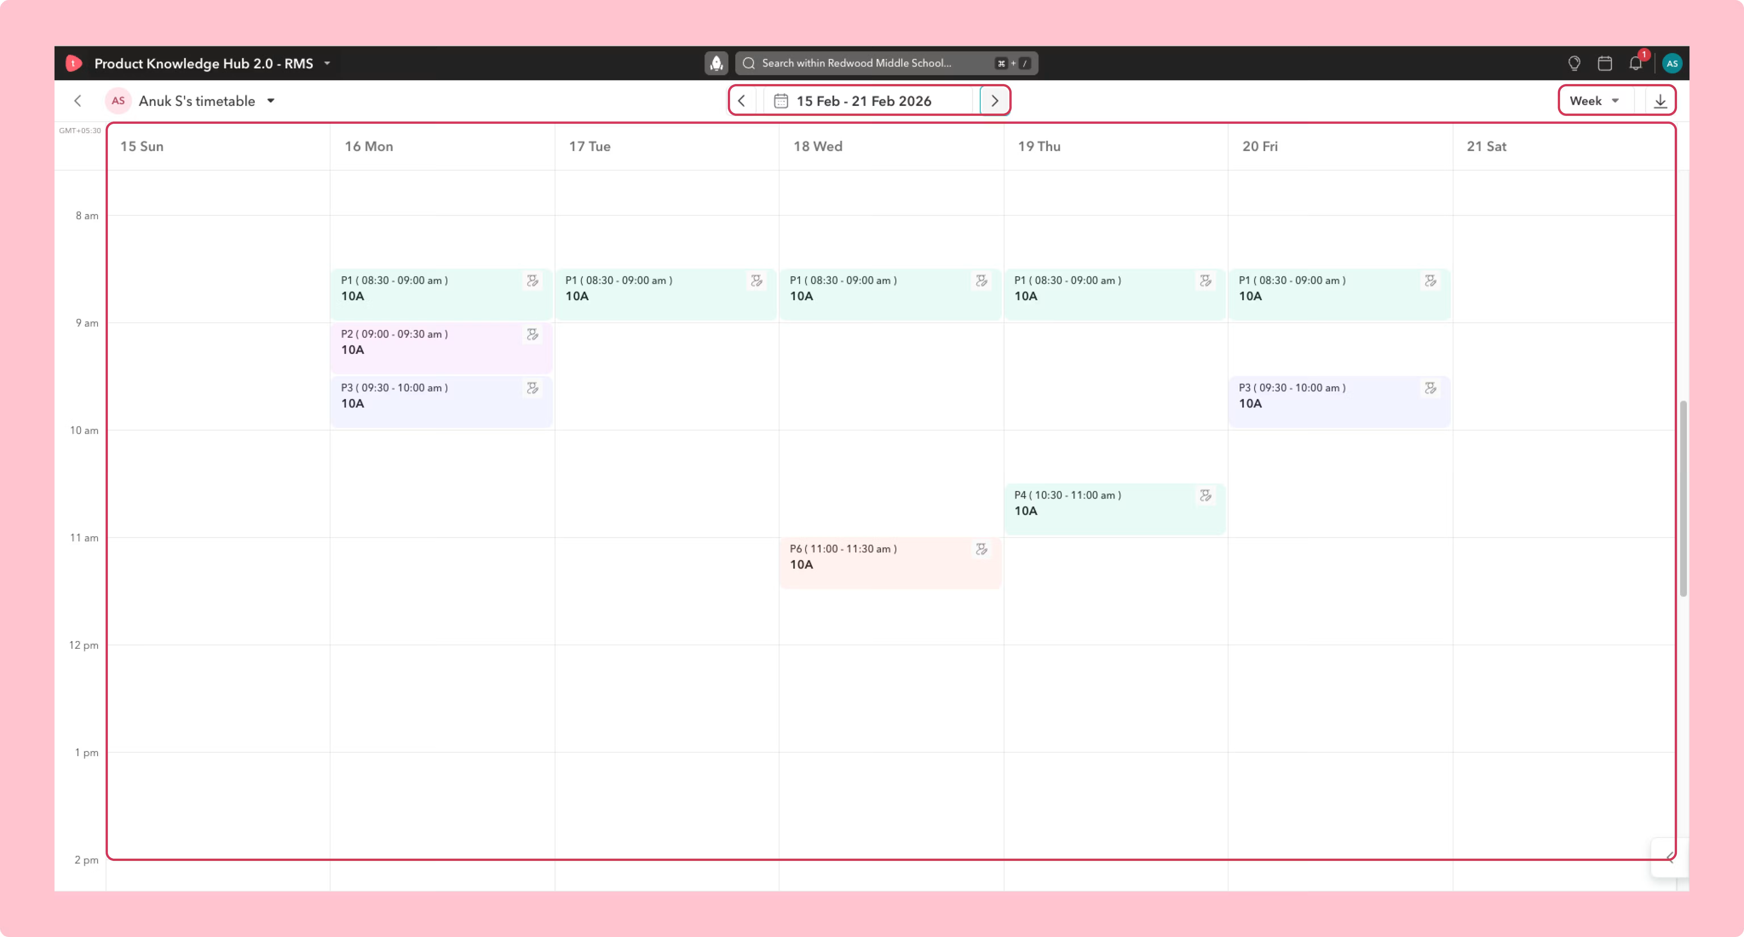
Task: Click the date picker calendar icon
Action: tap(781, 101)
